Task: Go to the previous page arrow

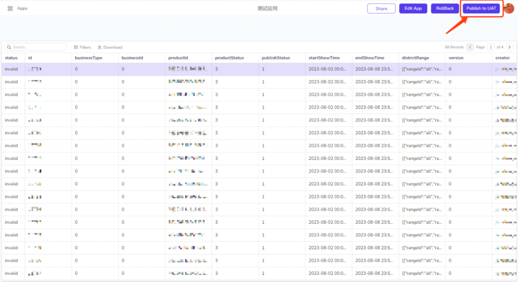Action: (470, 47)
